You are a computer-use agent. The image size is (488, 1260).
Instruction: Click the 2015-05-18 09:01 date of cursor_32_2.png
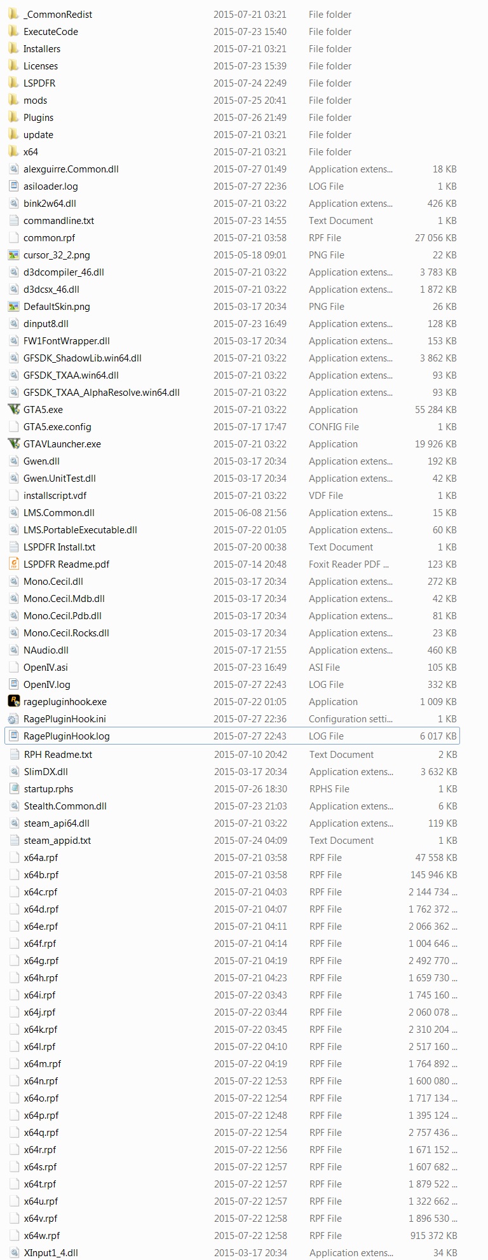point(250,255)
